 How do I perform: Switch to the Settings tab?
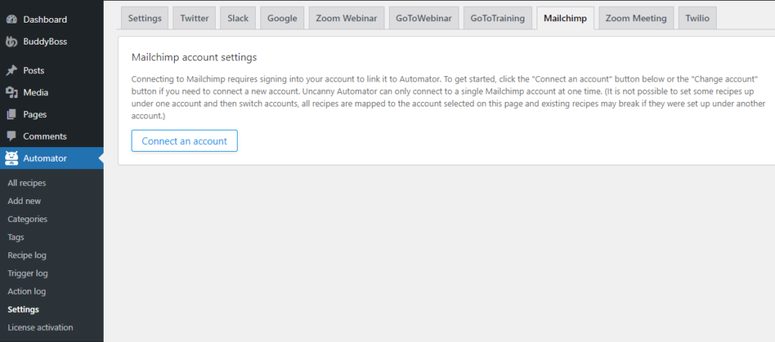click(145, 18)
